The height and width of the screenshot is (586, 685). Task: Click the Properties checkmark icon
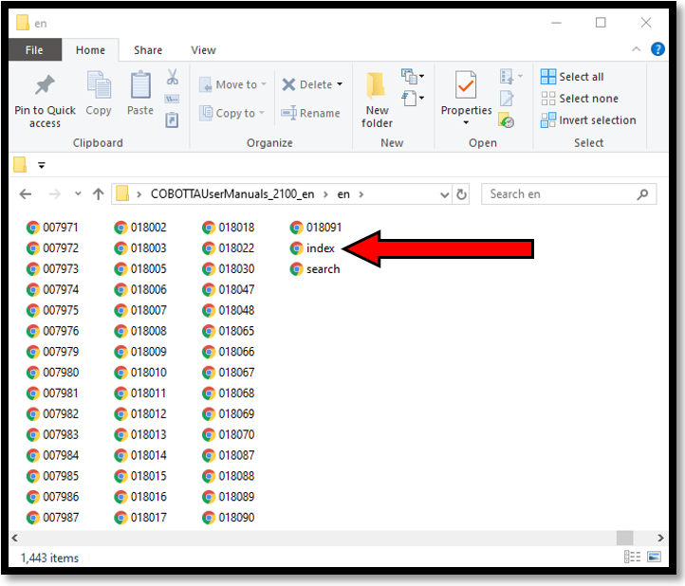point(466,84)
